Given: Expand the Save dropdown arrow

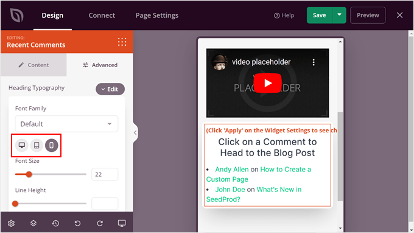Looking at the screenshot, I should [339, 15].
